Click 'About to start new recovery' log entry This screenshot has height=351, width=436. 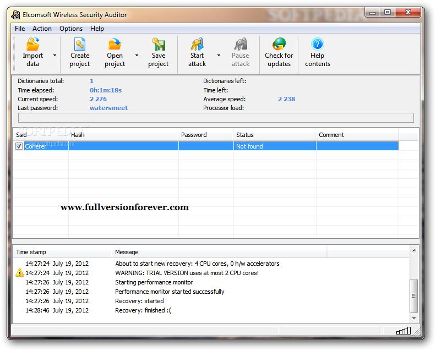198,264
